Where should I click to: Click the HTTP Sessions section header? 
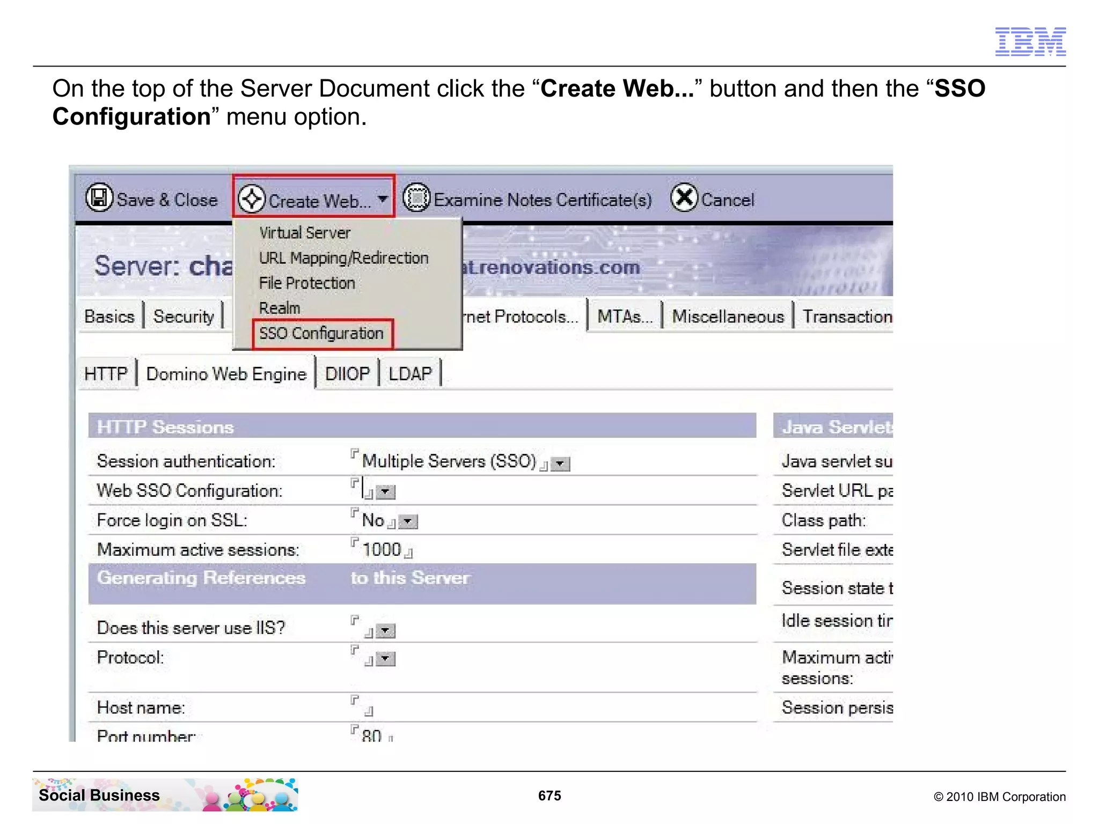(422, 426)
